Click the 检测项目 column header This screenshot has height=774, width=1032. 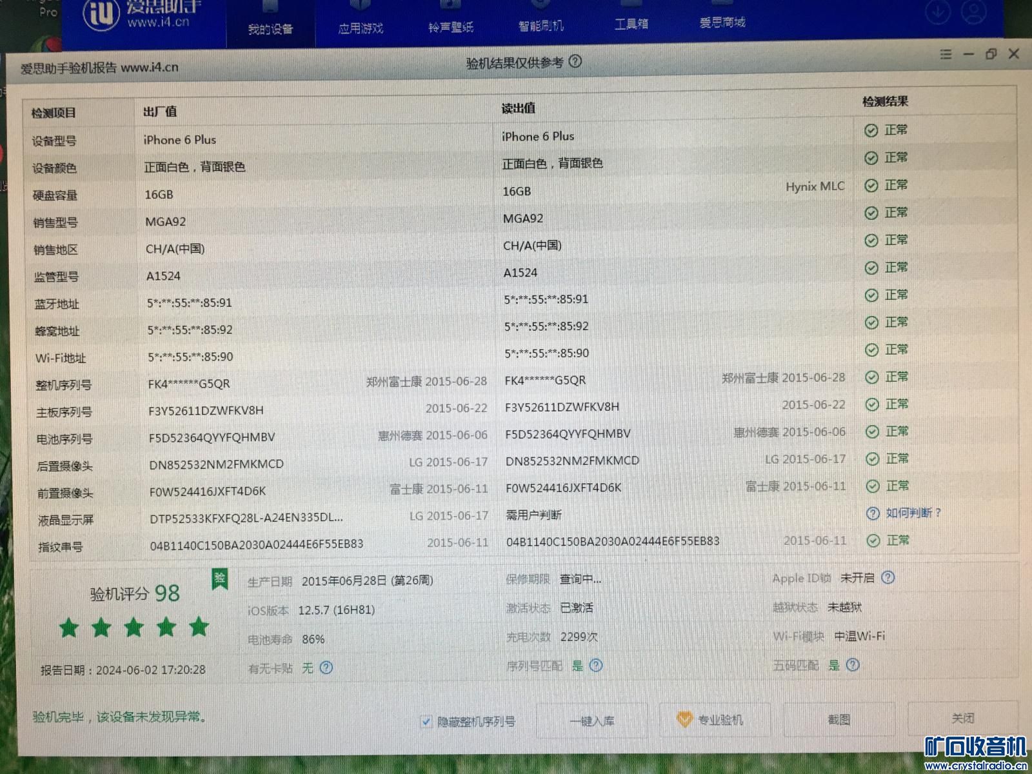coord(54,113)
